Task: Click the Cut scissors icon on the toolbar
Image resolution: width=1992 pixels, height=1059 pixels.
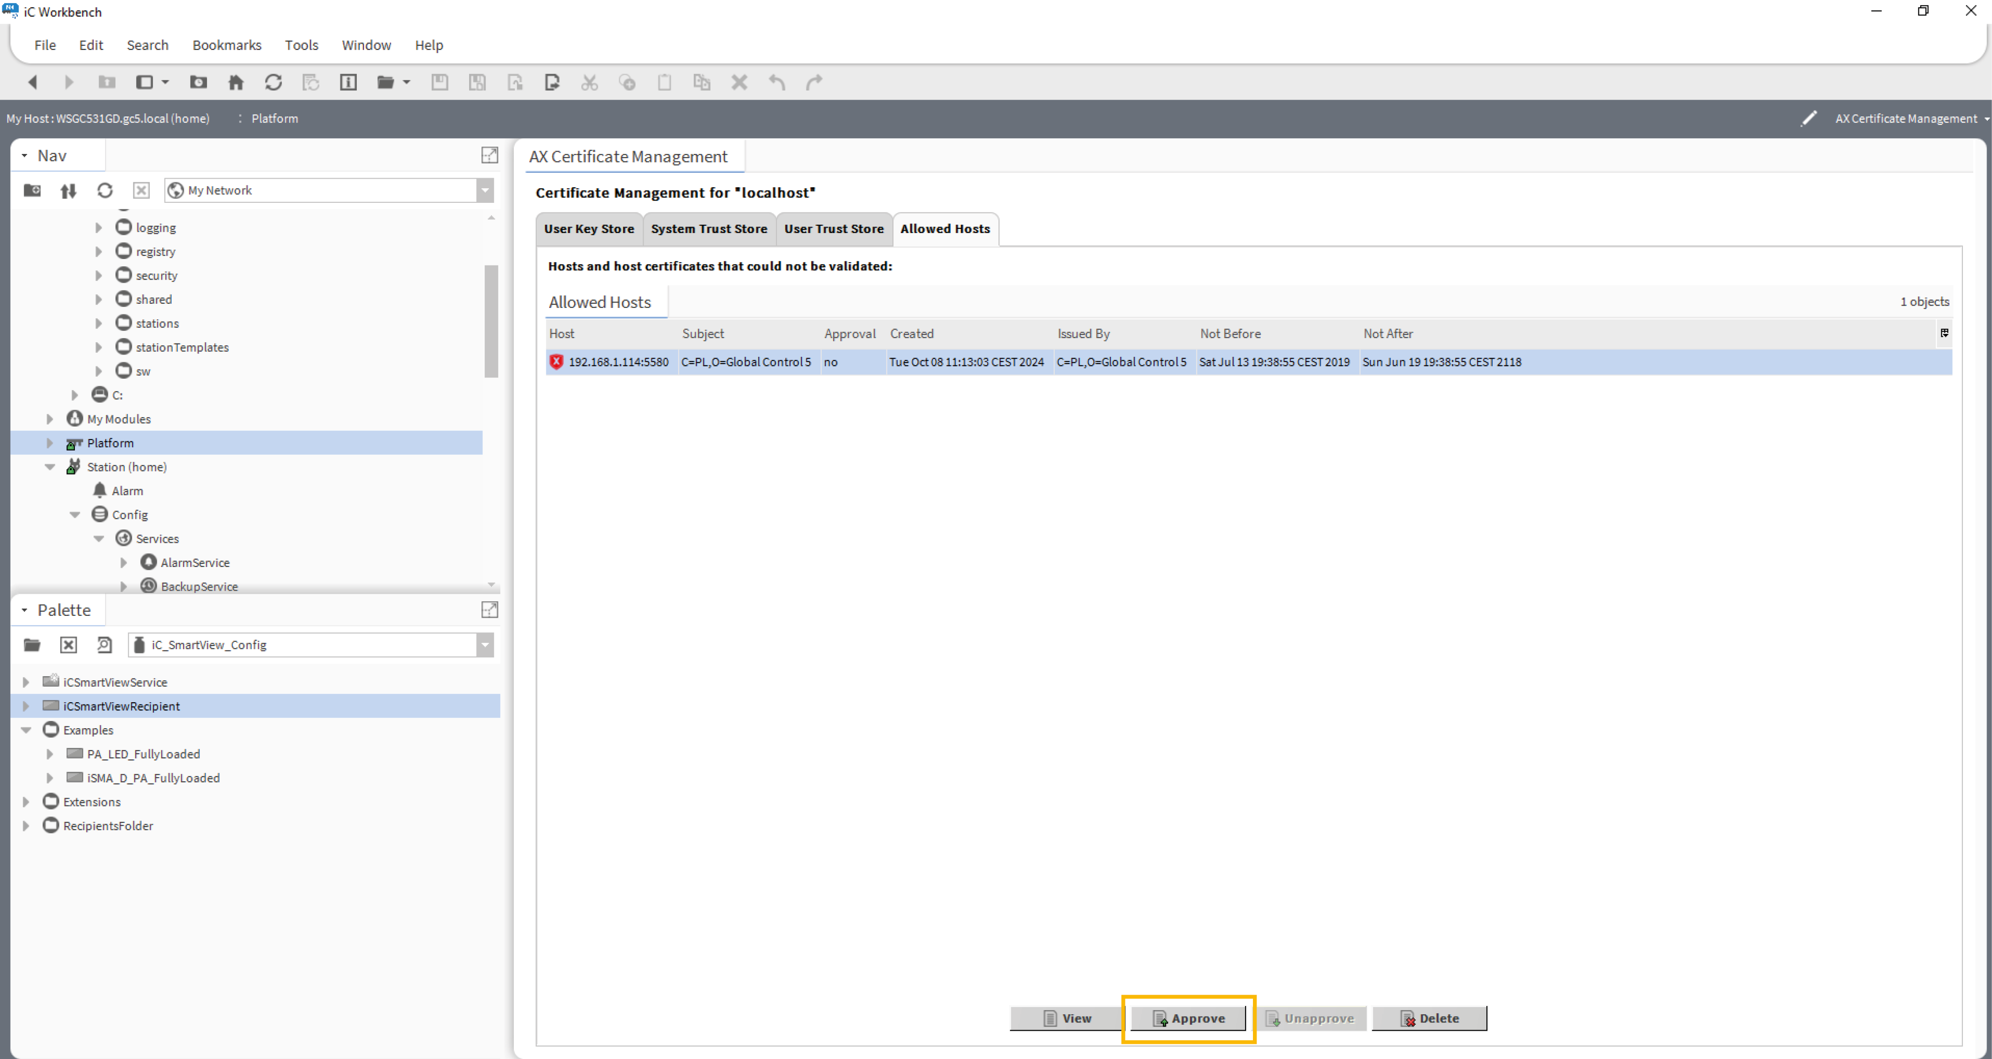Action: [590, 82]
